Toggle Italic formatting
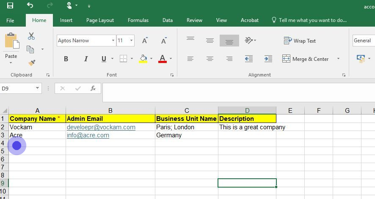The width and height of the screenshot is (375, 199). [x=86, y=59]
